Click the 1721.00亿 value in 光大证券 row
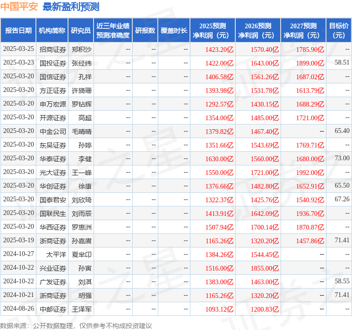 [x=265, y=173]
